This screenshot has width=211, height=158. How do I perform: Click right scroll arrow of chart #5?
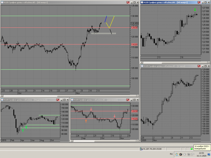click(138, 96)
